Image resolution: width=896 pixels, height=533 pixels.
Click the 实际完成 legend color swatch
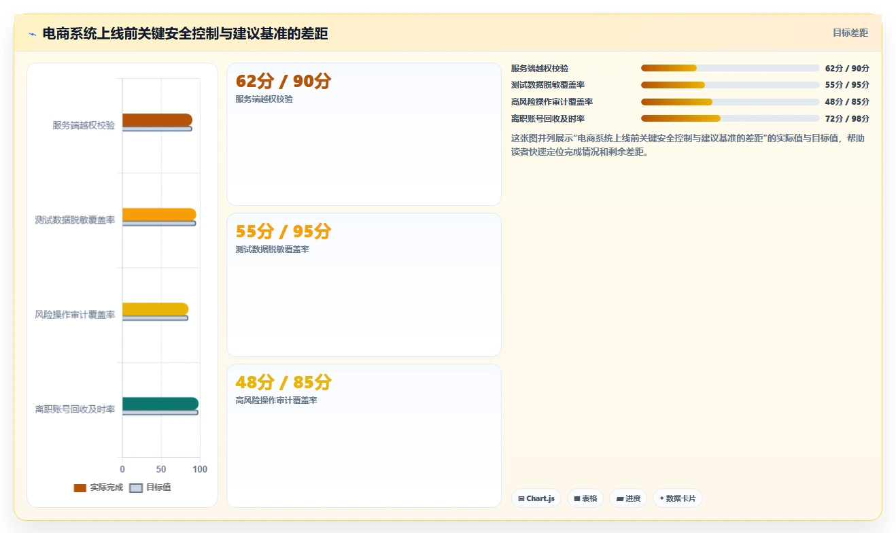pos(80,487)
